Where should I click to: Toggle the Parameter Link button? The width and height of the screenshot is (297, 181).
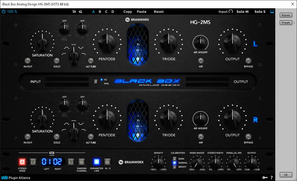click(97, 161)
